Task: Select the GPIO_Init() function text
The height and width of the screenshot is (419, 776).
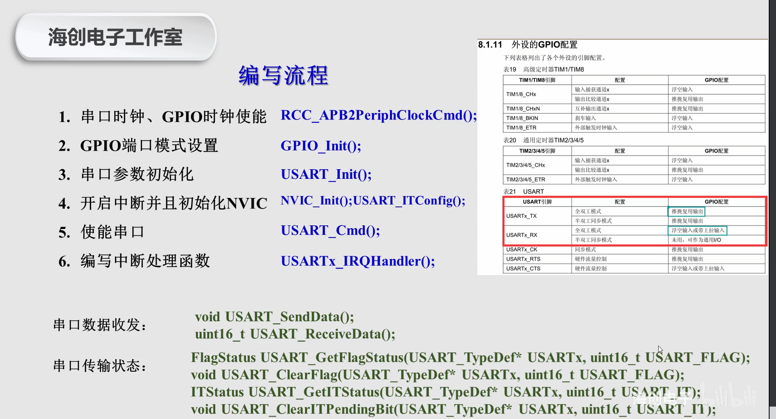Action: click(x=321, y=146)
